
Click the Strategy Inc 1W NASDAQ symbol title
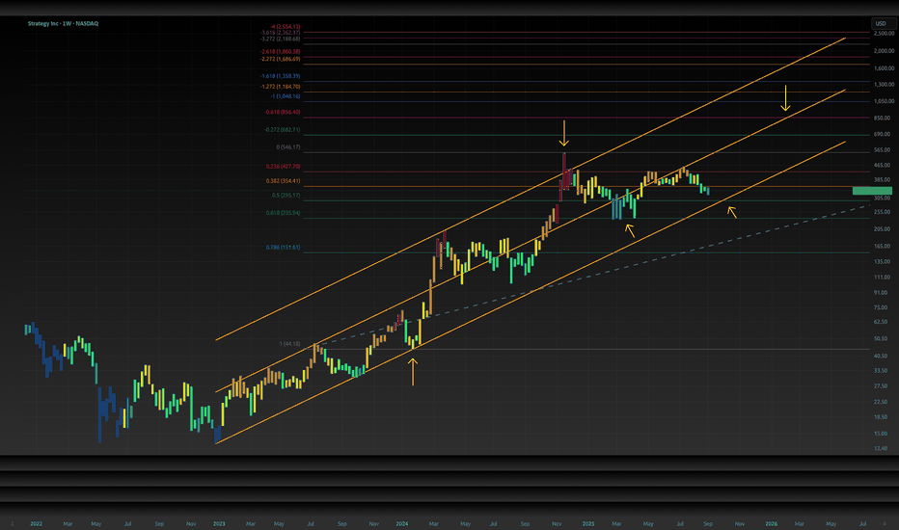click(x=63, y=23)
